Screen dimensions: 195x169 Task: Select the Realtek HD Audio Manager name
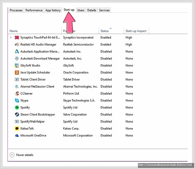(38, 44)
